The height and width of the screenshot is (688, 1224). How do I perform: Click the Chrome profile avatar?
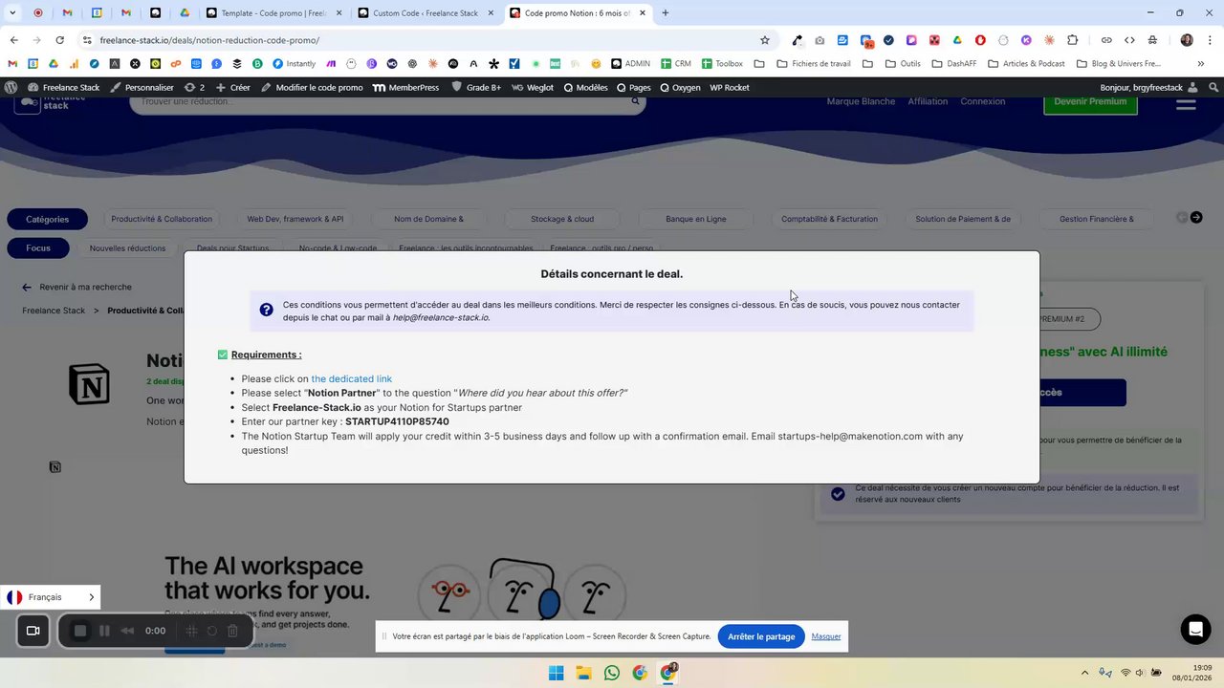click(x=1187, y=40)
